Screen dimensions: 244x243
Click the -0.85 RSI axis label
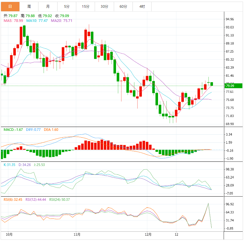[x=229, y=228]
